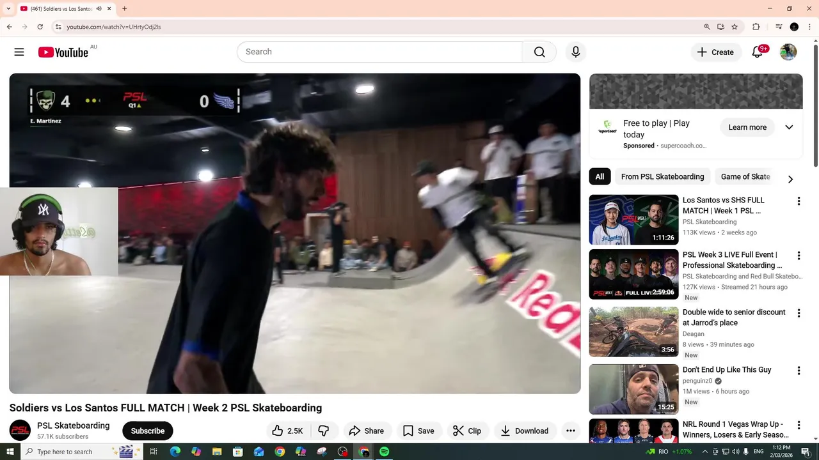Image resolution: width=819 pixels, height=460 pixels.
Task: Open options for Los Santos vs SHS video
Action: pos(798,201)
